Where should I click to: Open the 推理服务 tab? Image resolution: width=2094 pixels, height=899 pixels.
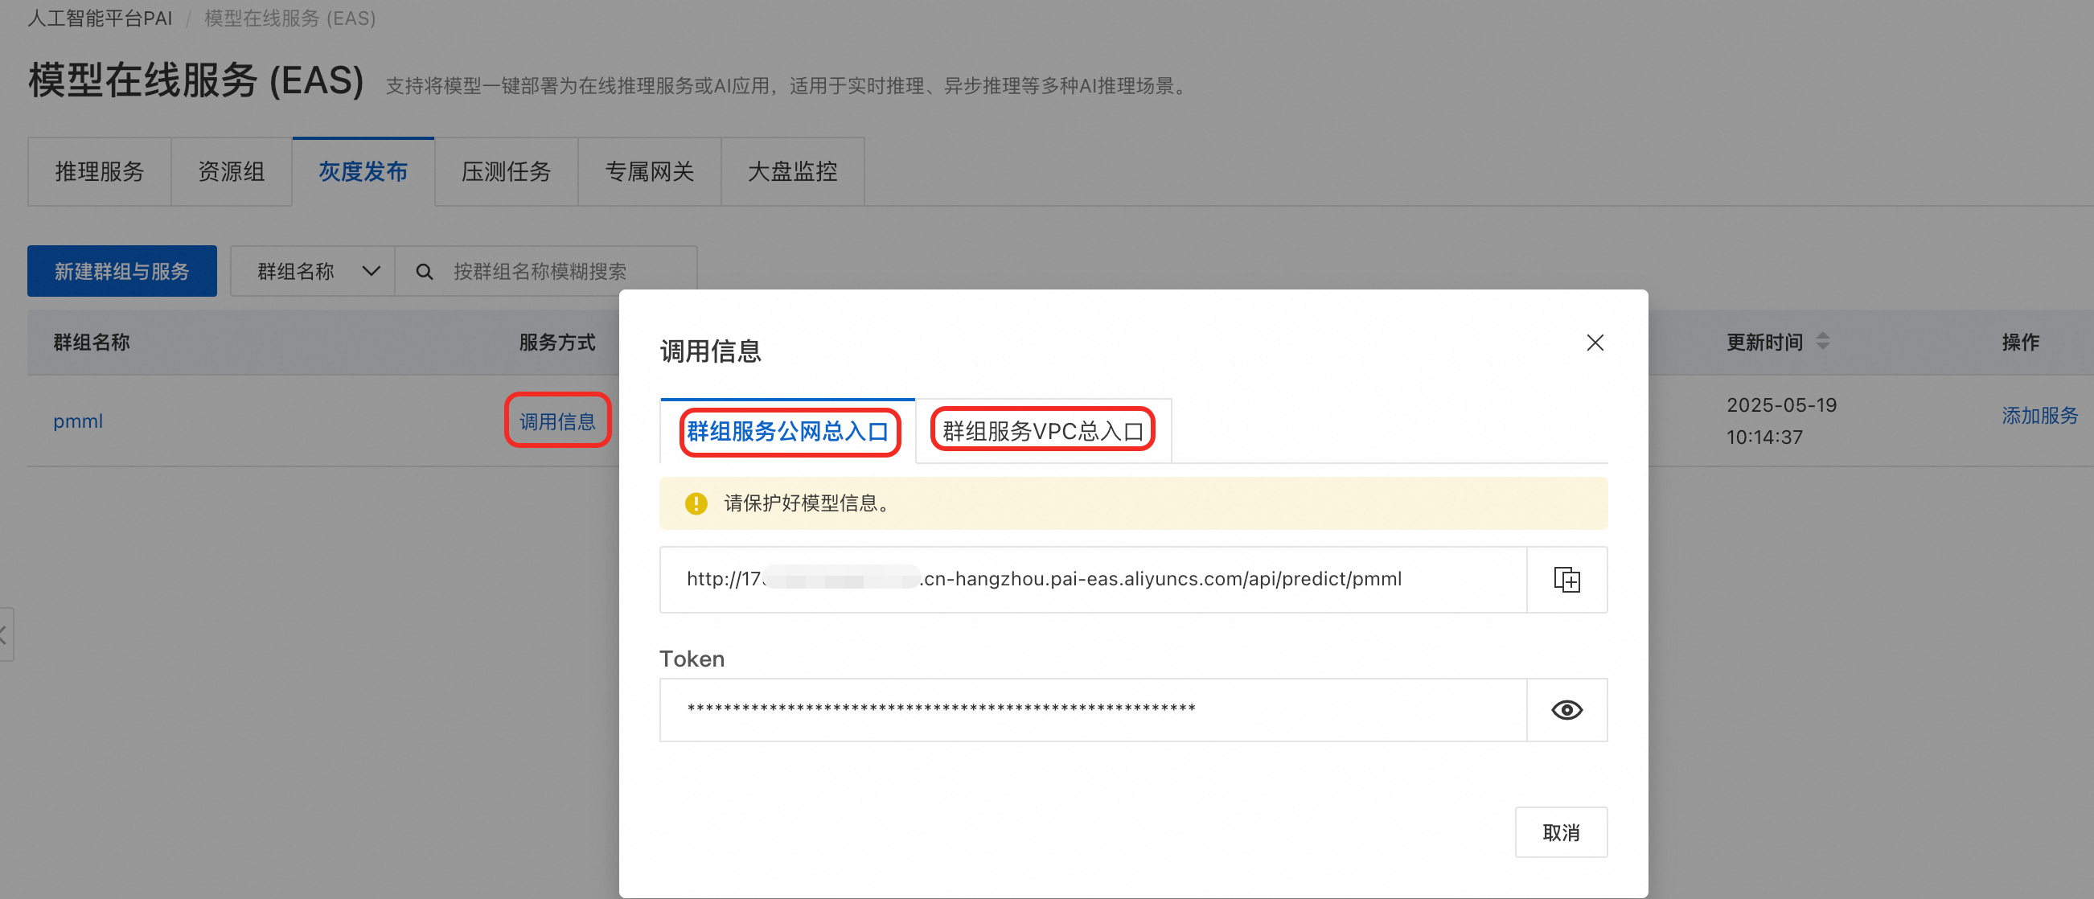[x=99, y=171]
